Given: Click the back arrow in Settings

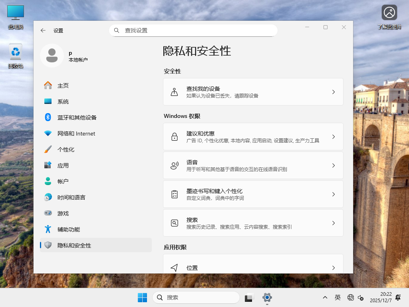Looking at the screenshot, I should (x=43, y=30).
